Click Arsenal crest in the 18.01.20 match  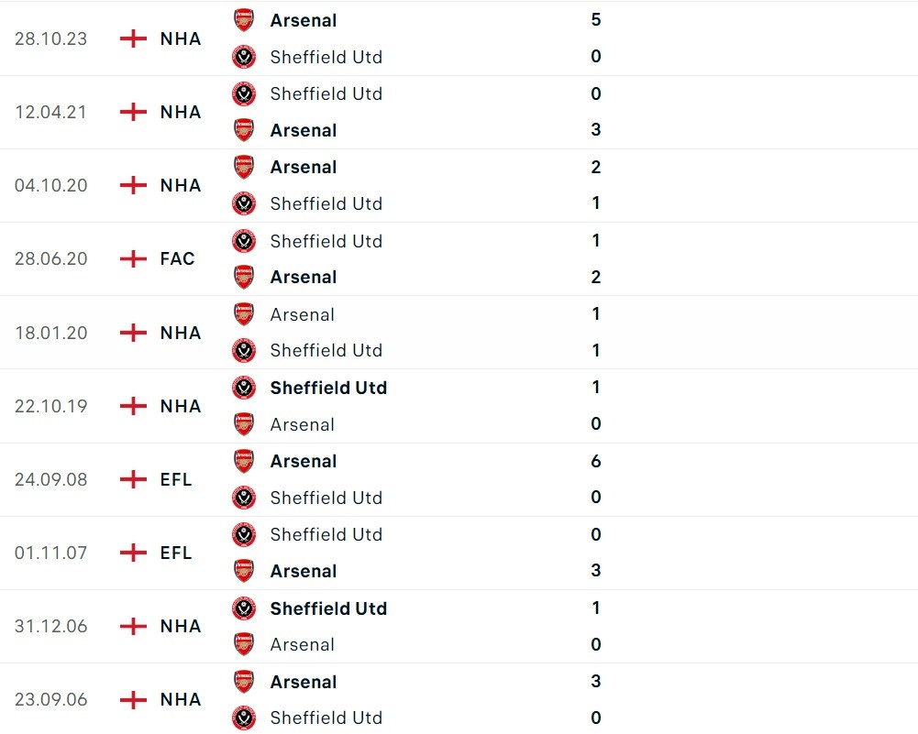click(243, 314)
